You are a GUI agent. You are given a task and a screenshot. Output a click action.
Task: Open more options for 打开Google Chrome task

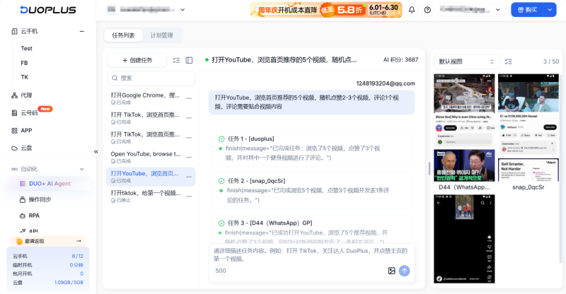point(189,98)
